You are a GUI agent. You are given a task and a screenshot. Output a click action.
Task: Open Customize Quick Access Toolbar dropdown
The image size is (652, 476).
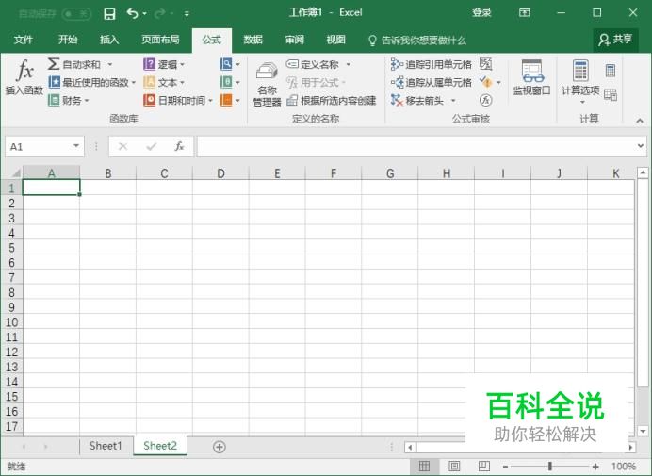pyautogui.click(x=187, y=14)
